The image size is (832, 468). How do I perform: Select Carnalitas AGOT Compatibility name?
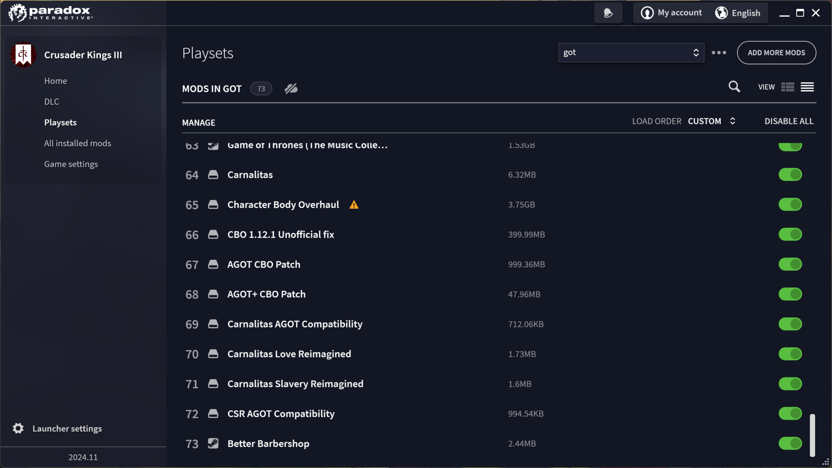[x=295, y=324]
